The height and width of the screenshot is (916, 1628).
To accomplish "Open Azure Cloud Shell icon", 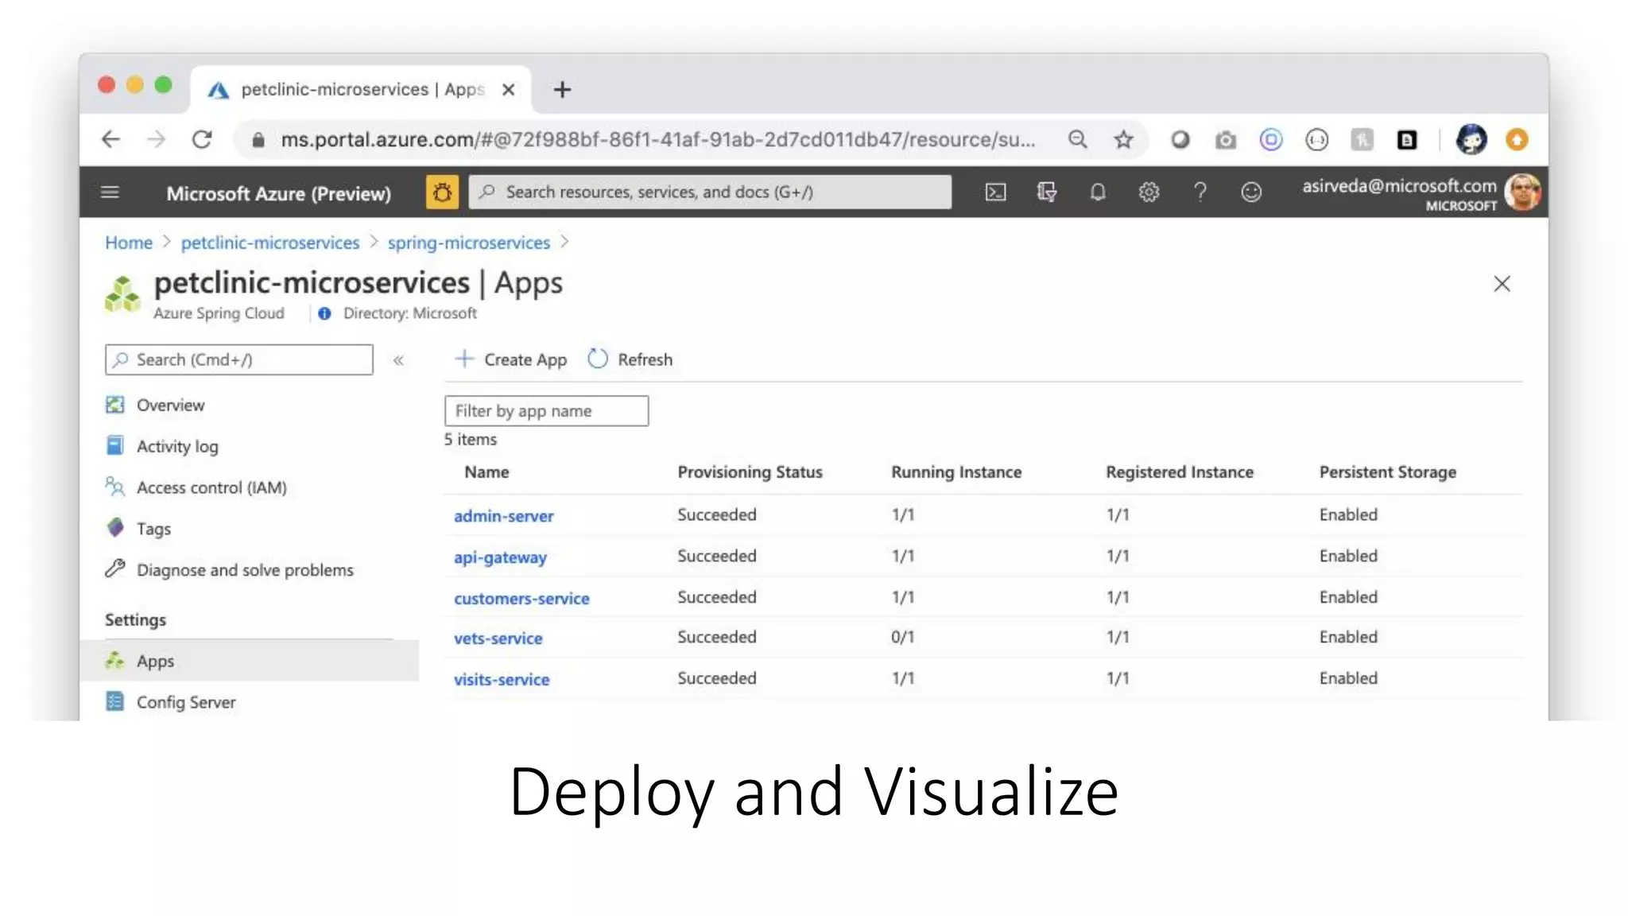I will coord(995,192).
